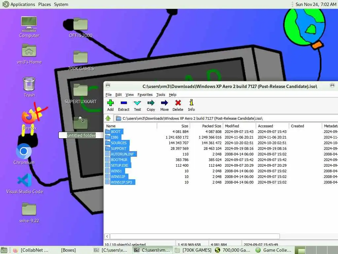Click the horizontal scrollbar left arrow
The width and height of the screenshot is (338, 254).
tap(107, 236)
